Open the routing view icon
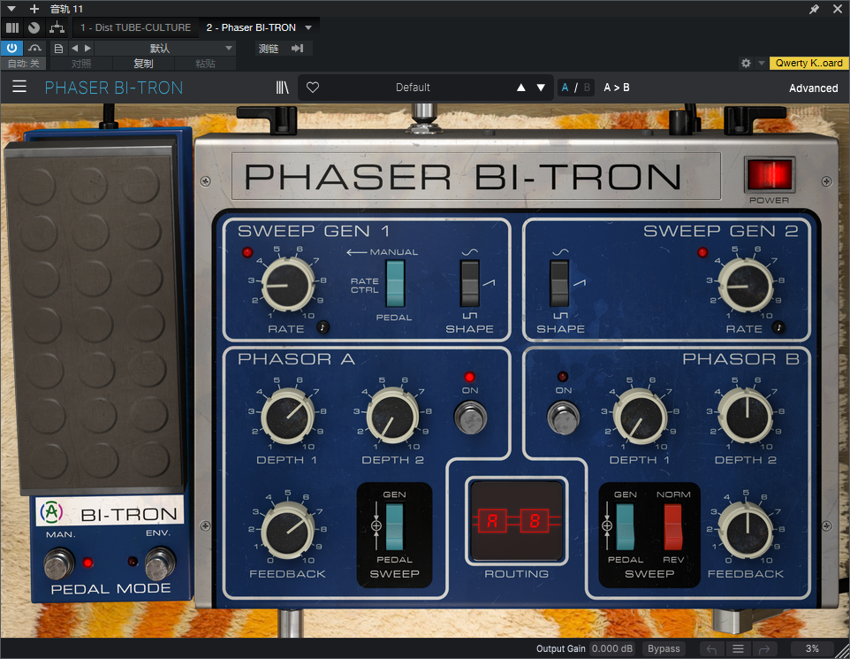850x659 pixels. (57, 27)
